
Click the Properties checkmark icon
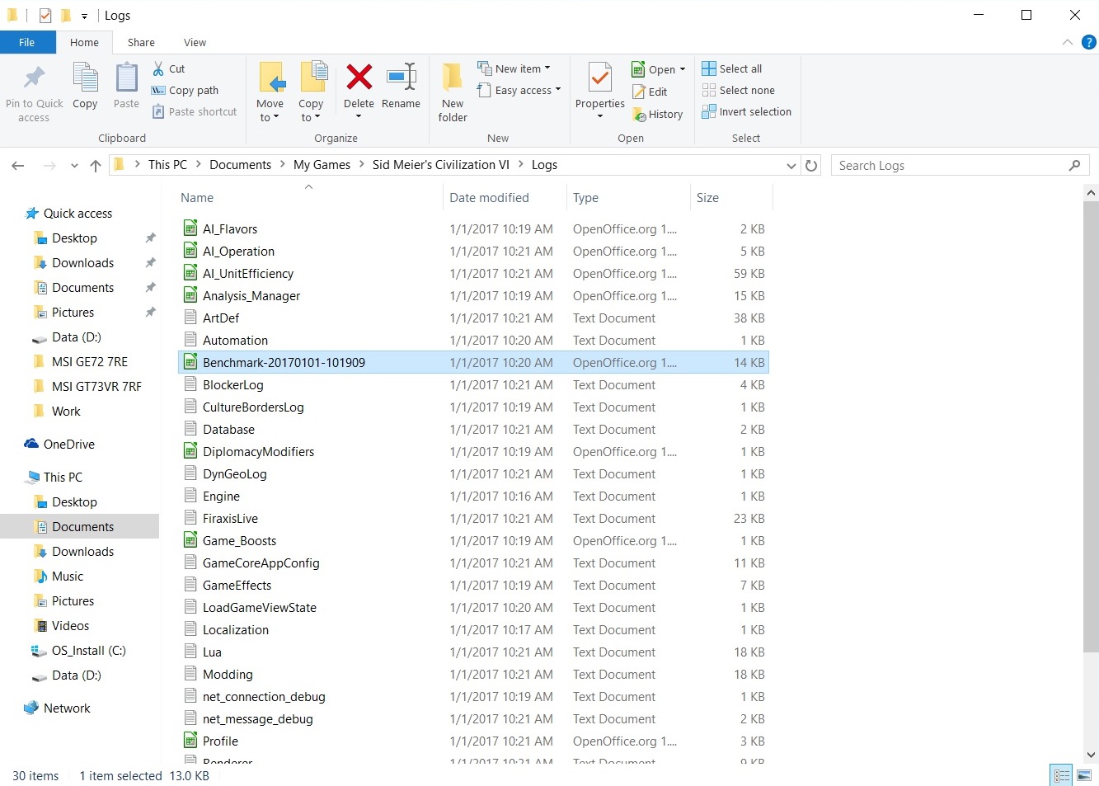[600, 78]
